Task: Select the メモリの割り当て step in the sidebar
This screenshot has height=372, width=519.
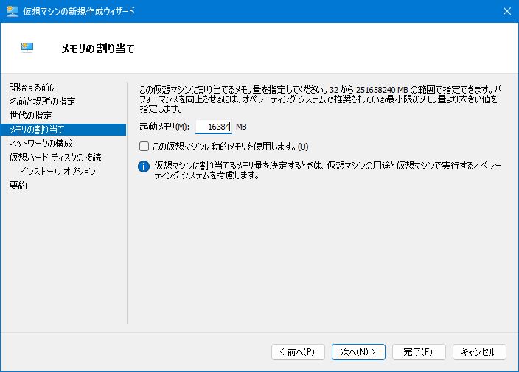Action: [63, 130]
